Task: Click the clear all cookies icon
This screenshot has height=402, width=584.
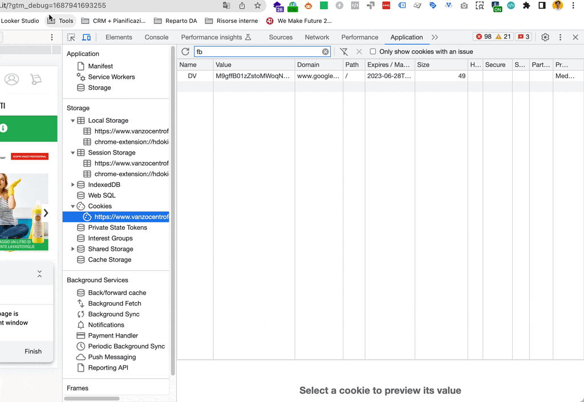Action: (344, 51)
